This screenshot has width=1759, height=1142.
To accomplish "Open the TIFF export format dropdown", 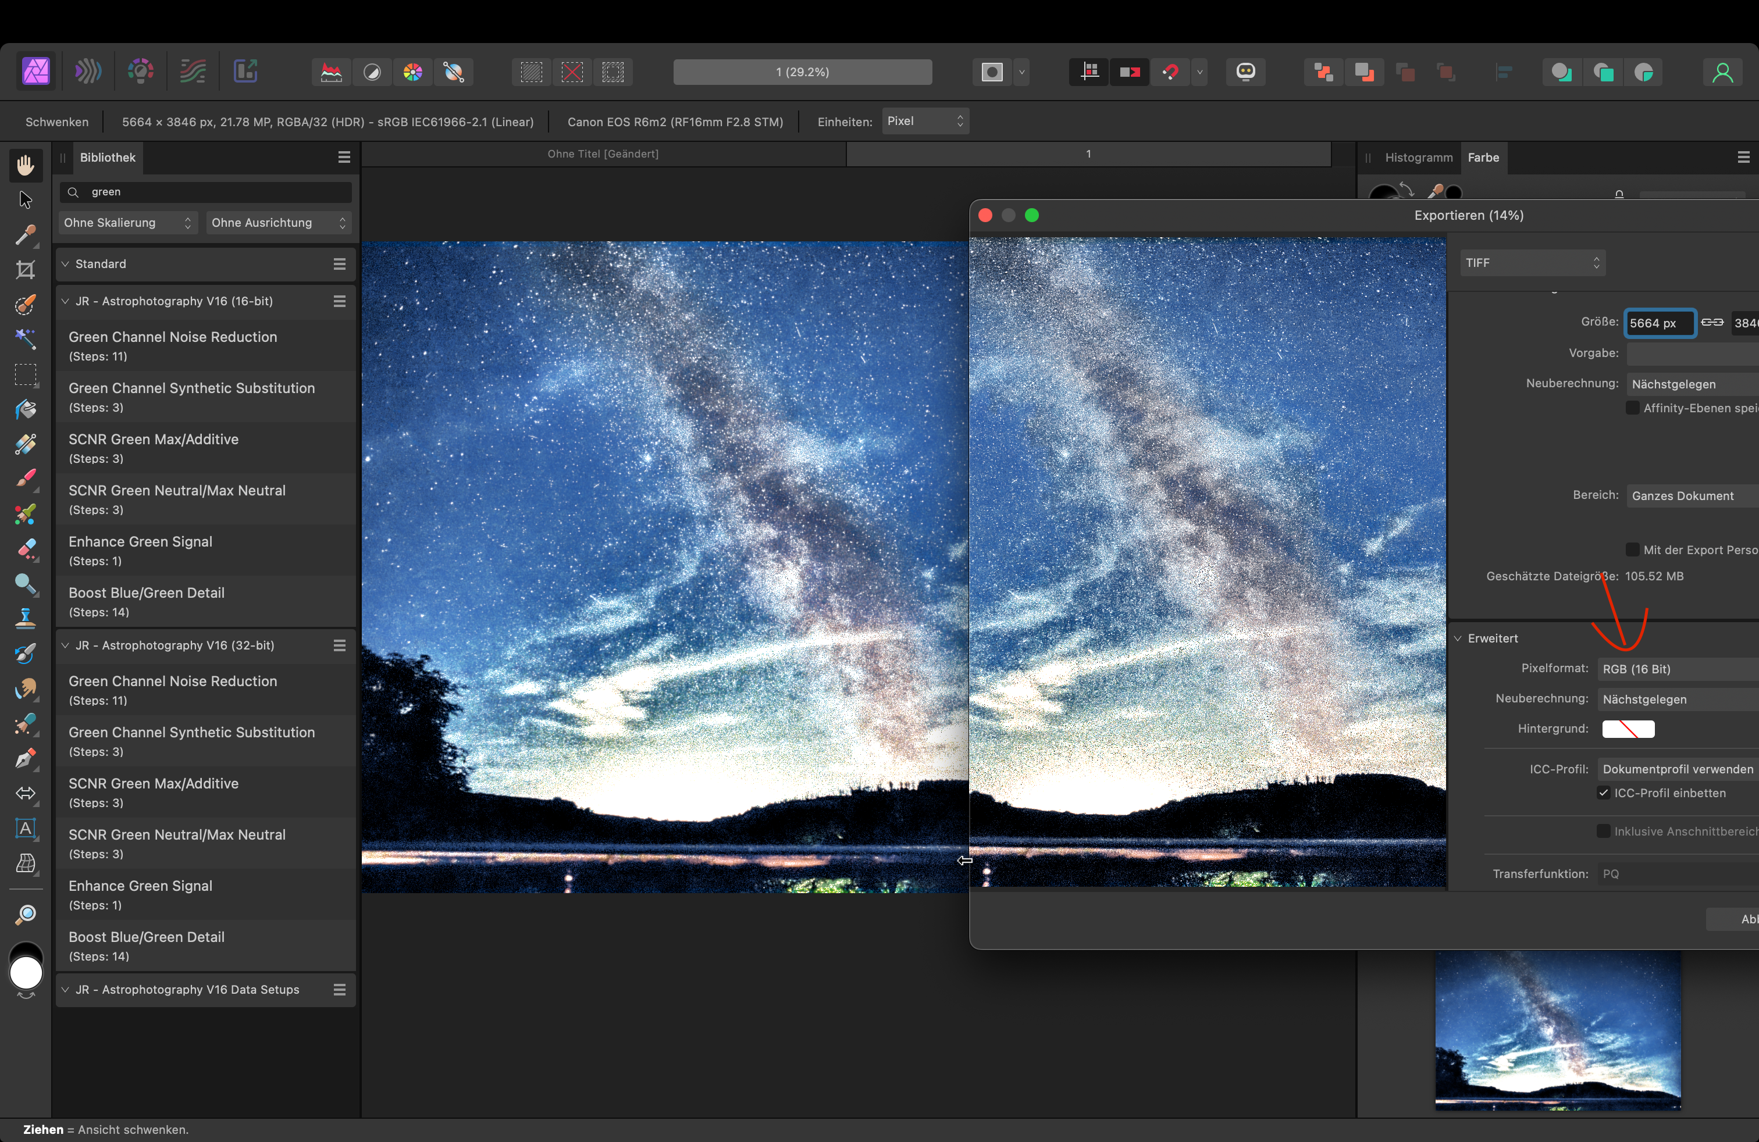I will tap(1533, 263).
